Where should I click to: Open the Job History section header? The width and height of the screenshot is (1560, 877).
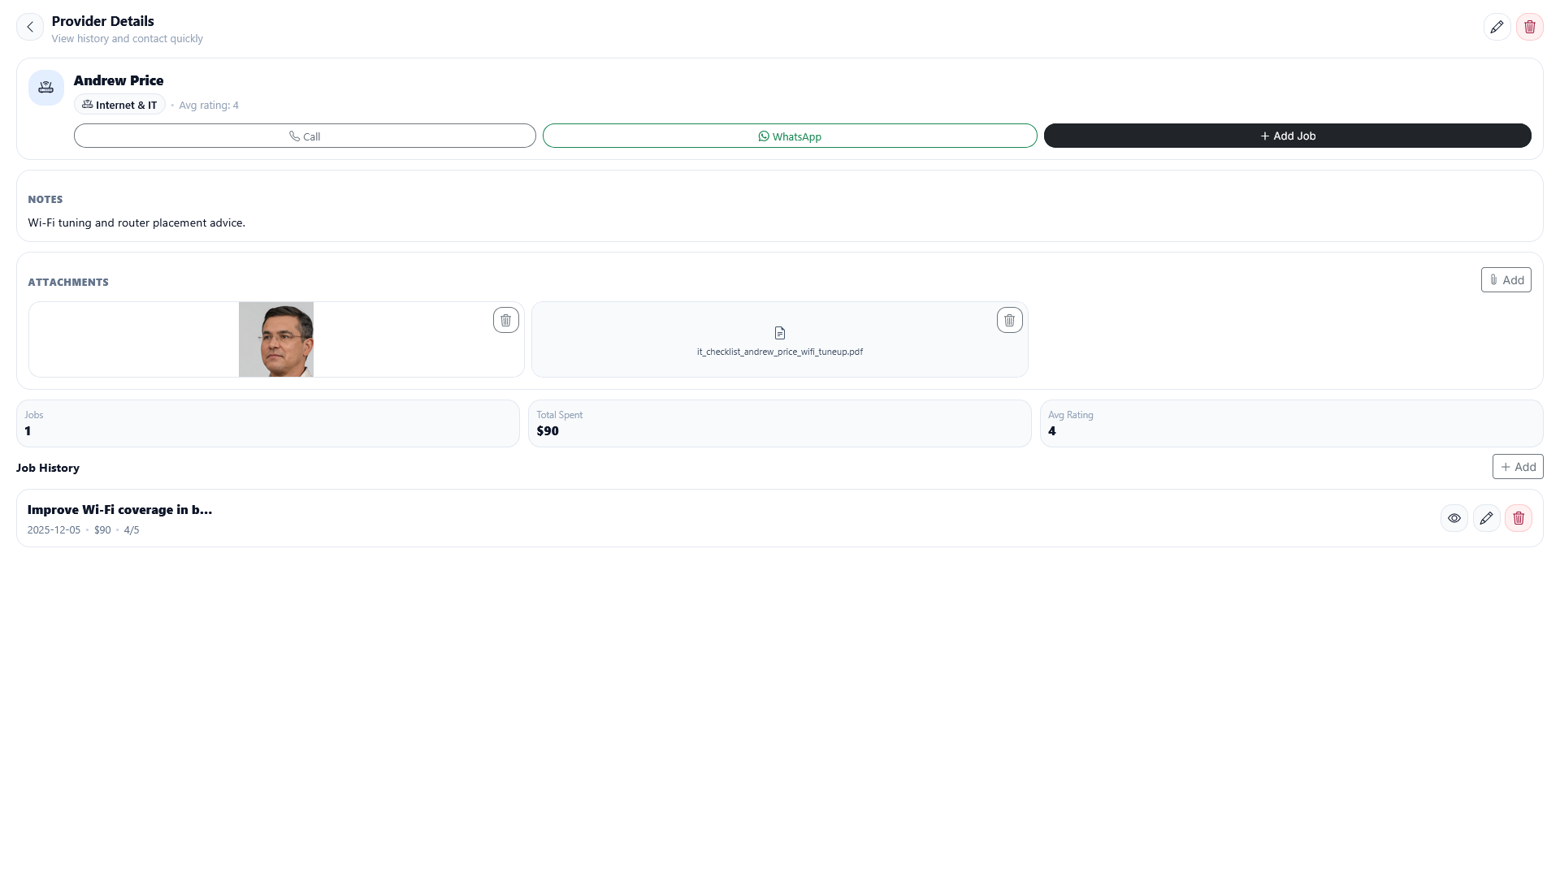click(47, 468)
